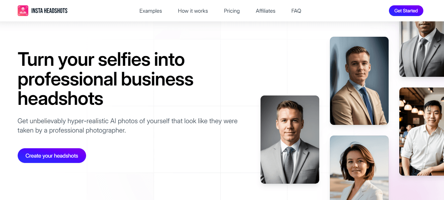
Task: Click the large headline word 'headshots'
Action: click(x=60, y=99)
